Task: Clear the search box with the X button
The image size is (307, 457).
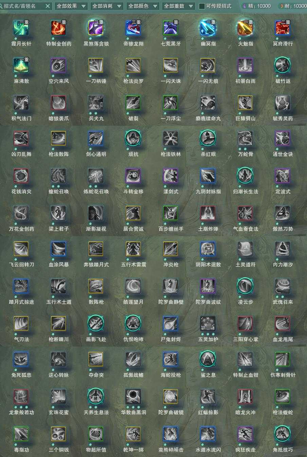Action: (x=48, y=6)
